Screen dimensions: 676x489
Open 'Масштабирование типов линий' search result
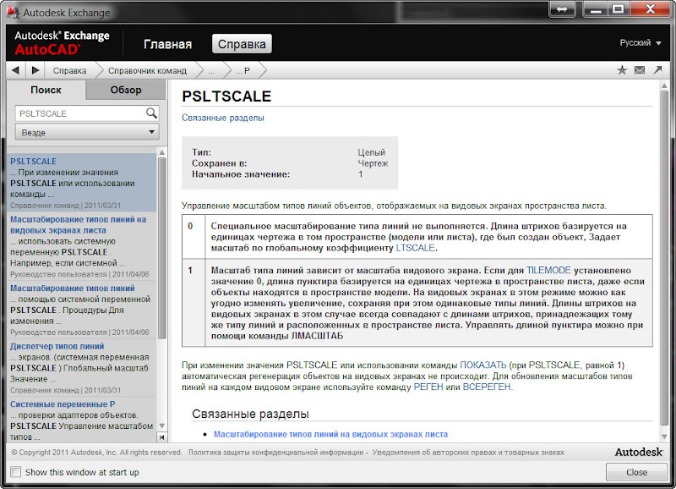(x=73, y=288)
